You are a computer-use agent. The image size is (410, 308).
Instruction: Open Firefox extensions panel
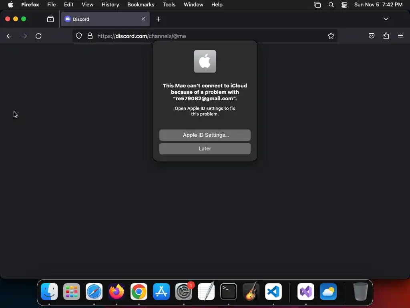pyautogui.click(x=386, y=36)
